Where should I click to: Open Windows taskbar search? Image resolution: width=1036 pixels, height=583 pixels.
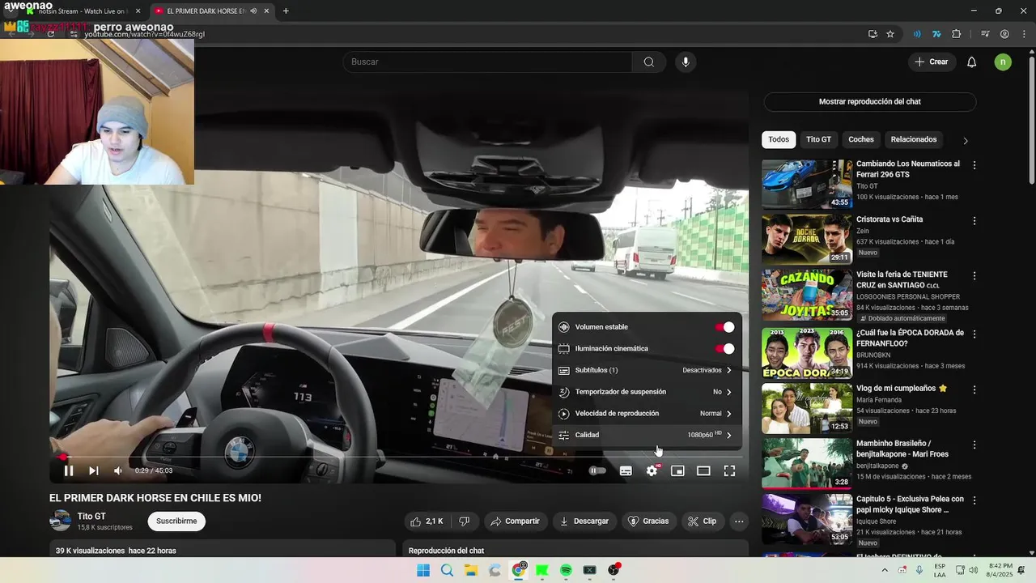coord(447,571)
